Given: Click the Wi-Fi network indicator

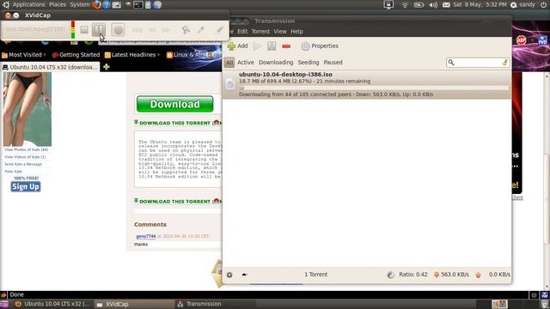Looking at the screenshot, I should [405, 4].
